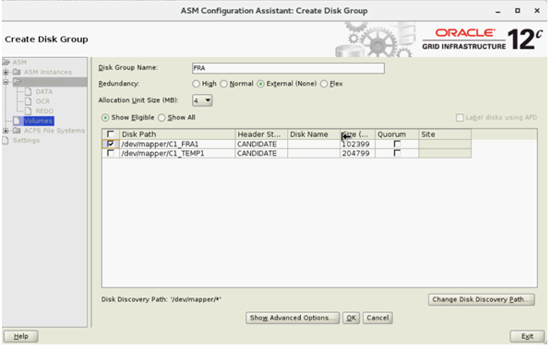Click the Size column header
The width and height of the screenshot is (551, 349).
[357, 134]
